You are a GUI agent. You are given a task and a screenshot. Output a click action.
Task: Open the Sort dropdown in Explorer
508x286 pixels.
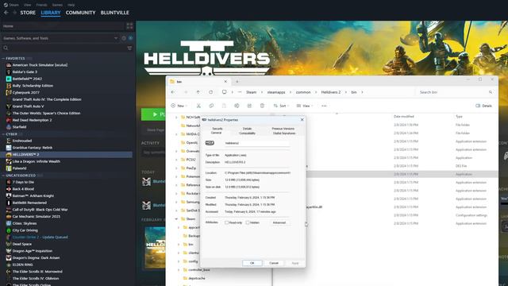tap(281, 106)
